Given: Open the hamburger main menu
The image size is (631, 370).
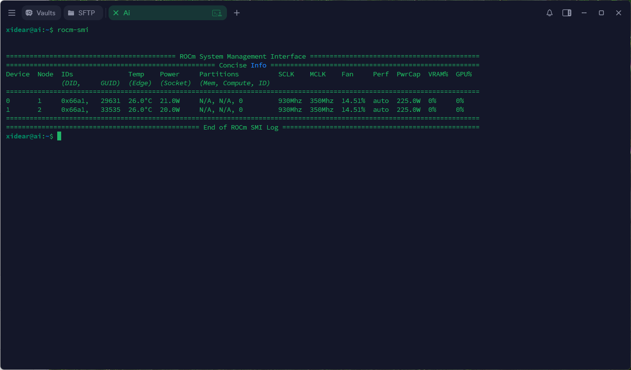Looking at the screenshot, I should 12,13.
